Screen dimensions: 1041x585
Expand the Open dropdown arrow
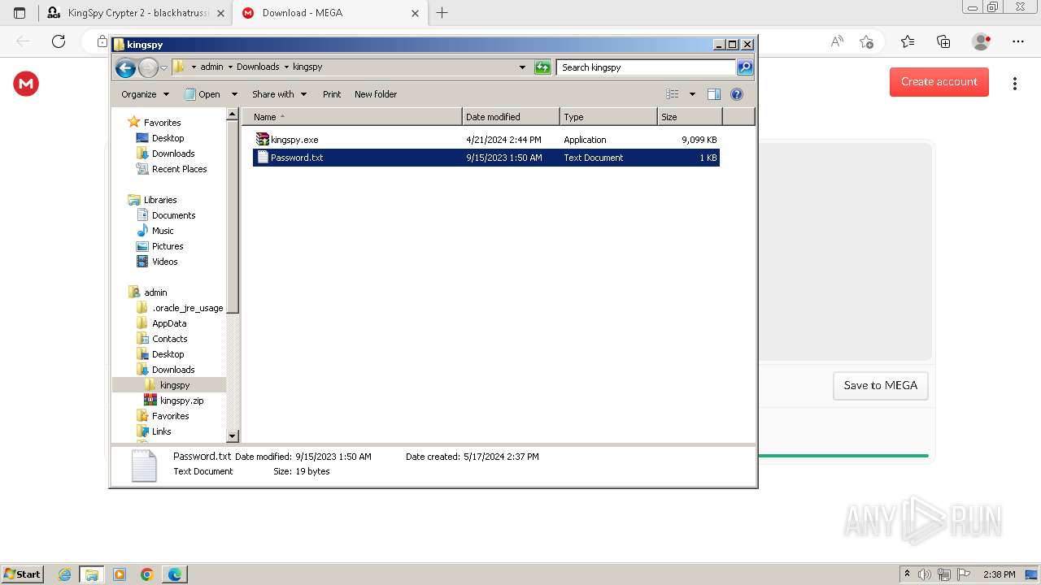point(234,94)
